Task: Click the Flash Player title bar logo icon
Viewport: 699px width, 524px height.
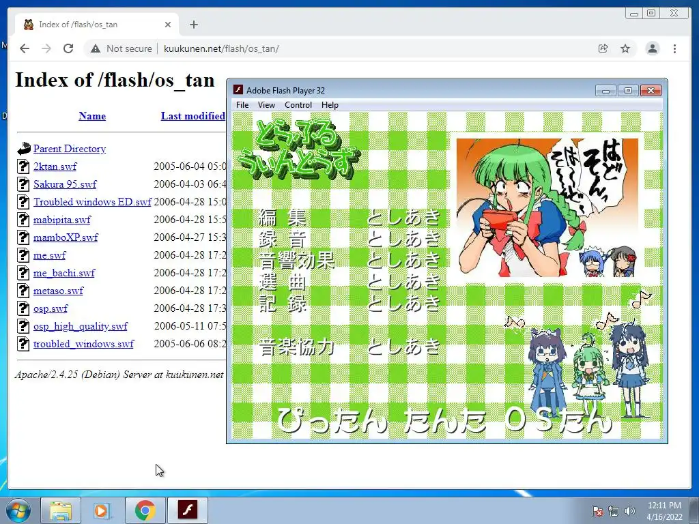Action: point(238,90)
